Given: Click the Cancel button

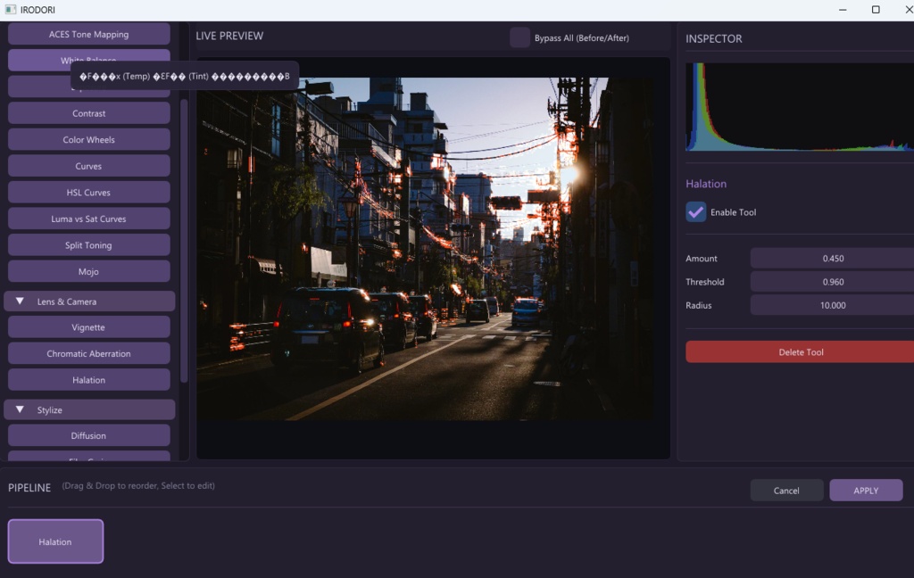Looking at the screenshot, I should click(786, 491).
